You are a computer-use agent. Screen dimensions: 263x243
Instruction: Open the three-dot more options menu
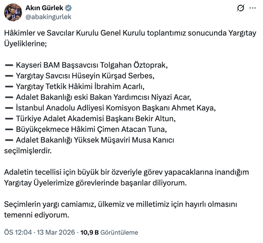253,8
